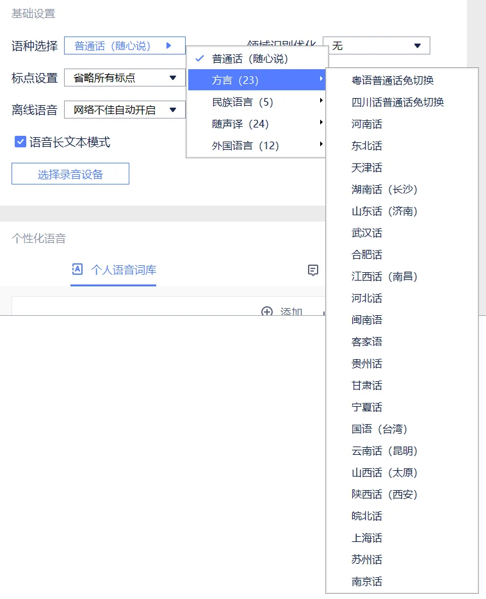Select 普通话（随心说） menu option
Image resolution: width=486 pixels, height=599 pixels.
[250, 59]
